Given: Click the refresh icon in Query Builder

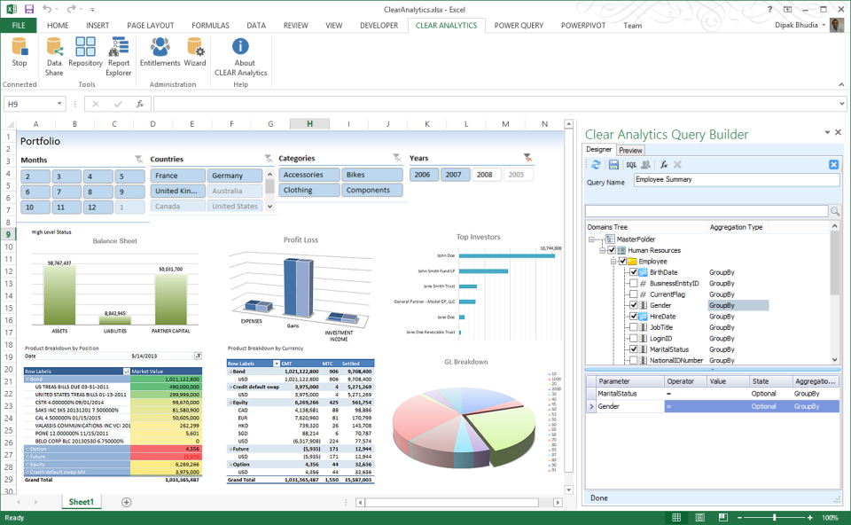Looking at the screenshot, I should 595,165.
